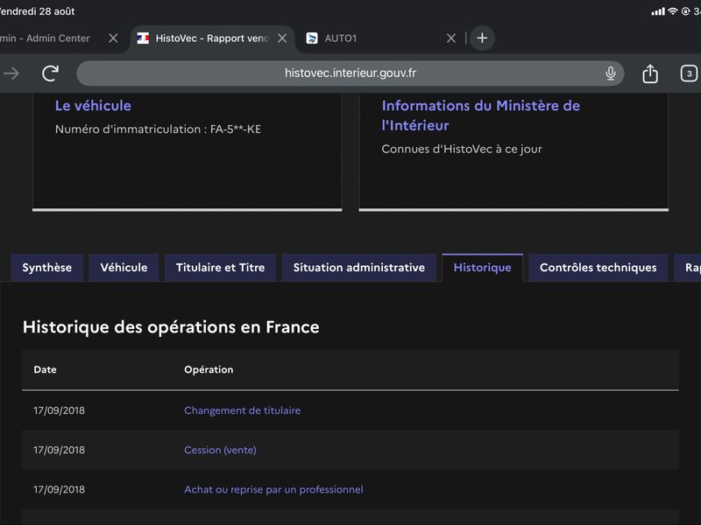
Task: Click Historique des opérations en France heading
Action: tap(171, 327)
